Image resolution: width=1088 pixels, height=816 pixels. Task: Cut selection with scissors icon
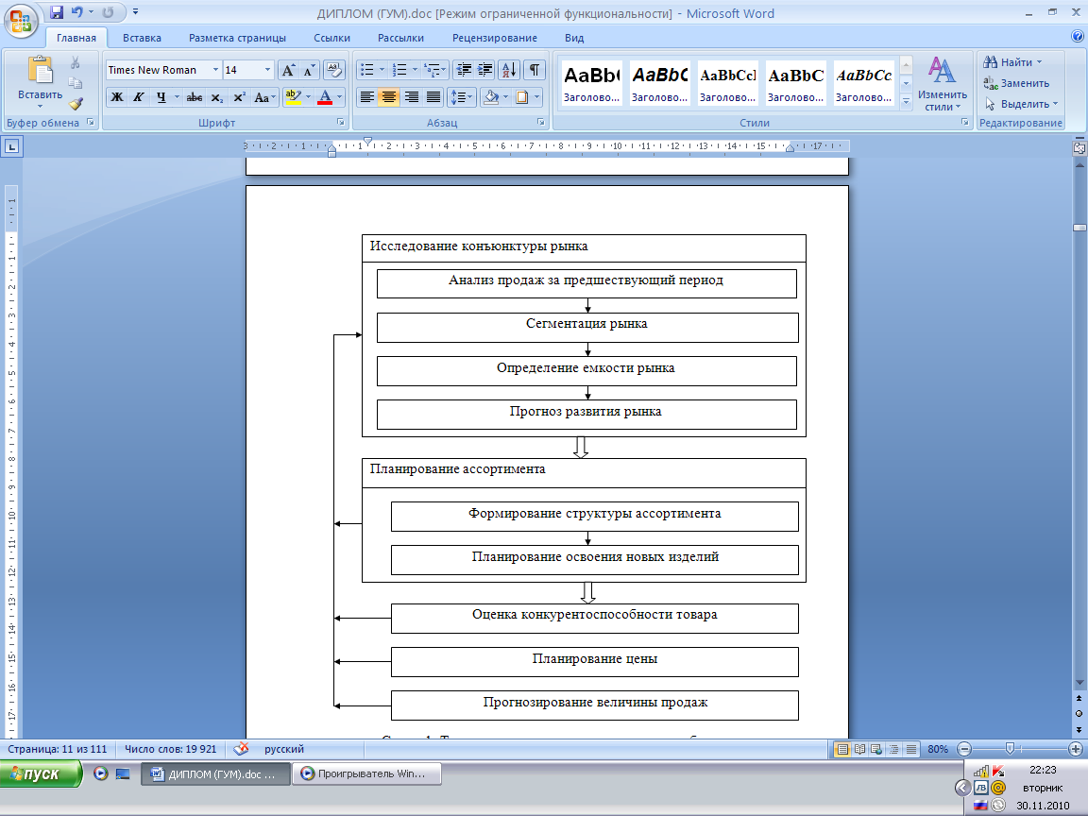tap(75, 63)
